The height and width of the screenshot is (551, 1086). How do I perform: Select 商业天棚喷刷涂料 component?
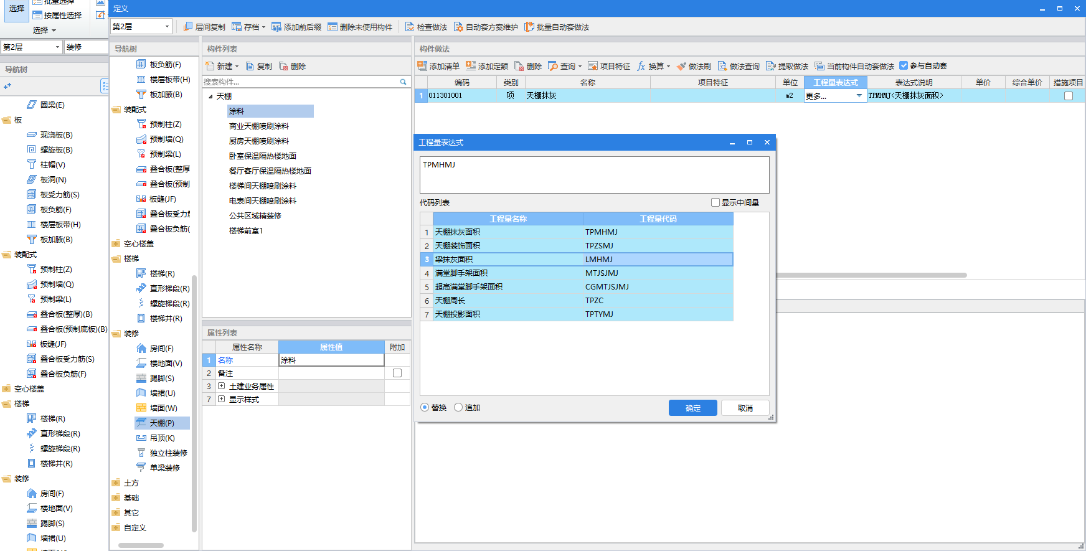click(x=259, y=126)
